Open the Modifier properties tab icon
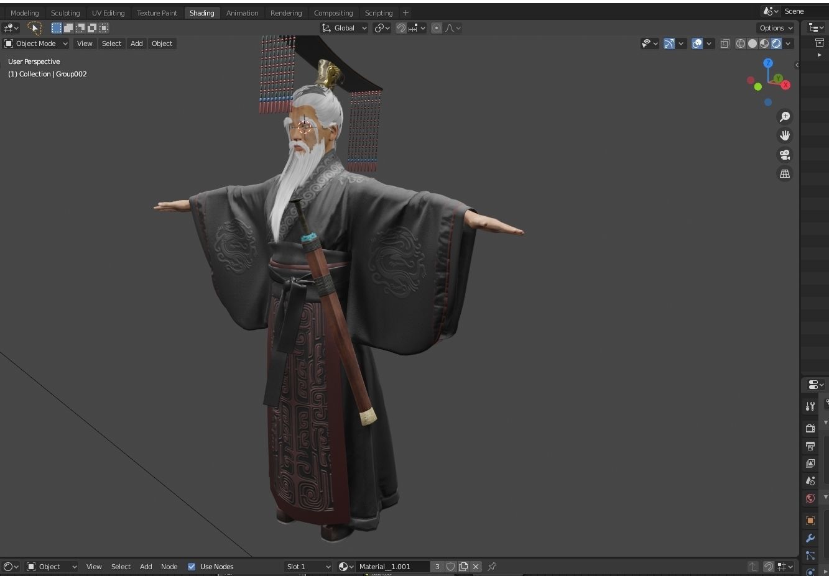The width and height of the screenshot is (829, 576). coord(810,538)
